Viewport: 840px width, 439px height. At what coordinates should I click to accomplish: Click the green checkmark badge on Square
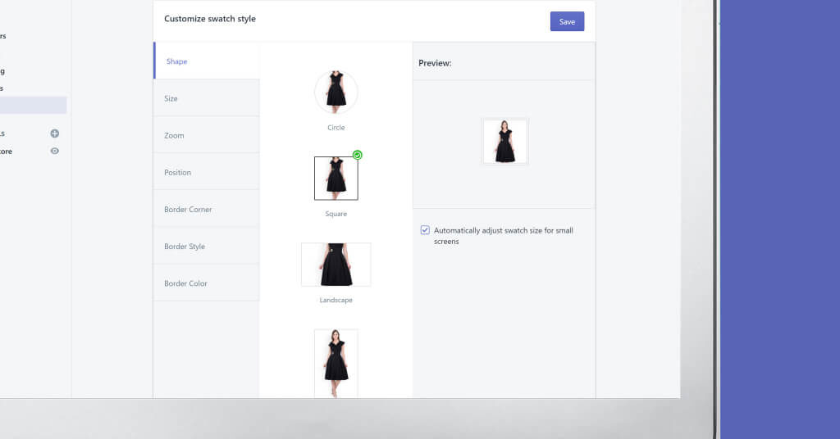[357, 155]
